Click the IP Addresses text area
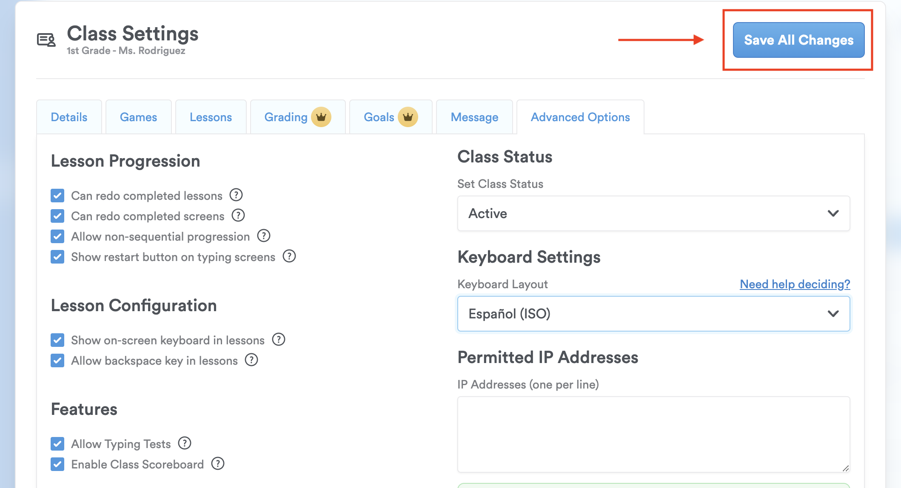This screenshot has height=488, width=901. click(x=653, y=434)
